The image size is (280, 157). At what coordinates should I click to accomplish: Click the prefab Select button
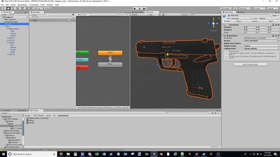pyautogui.click(x=238, y=21)
